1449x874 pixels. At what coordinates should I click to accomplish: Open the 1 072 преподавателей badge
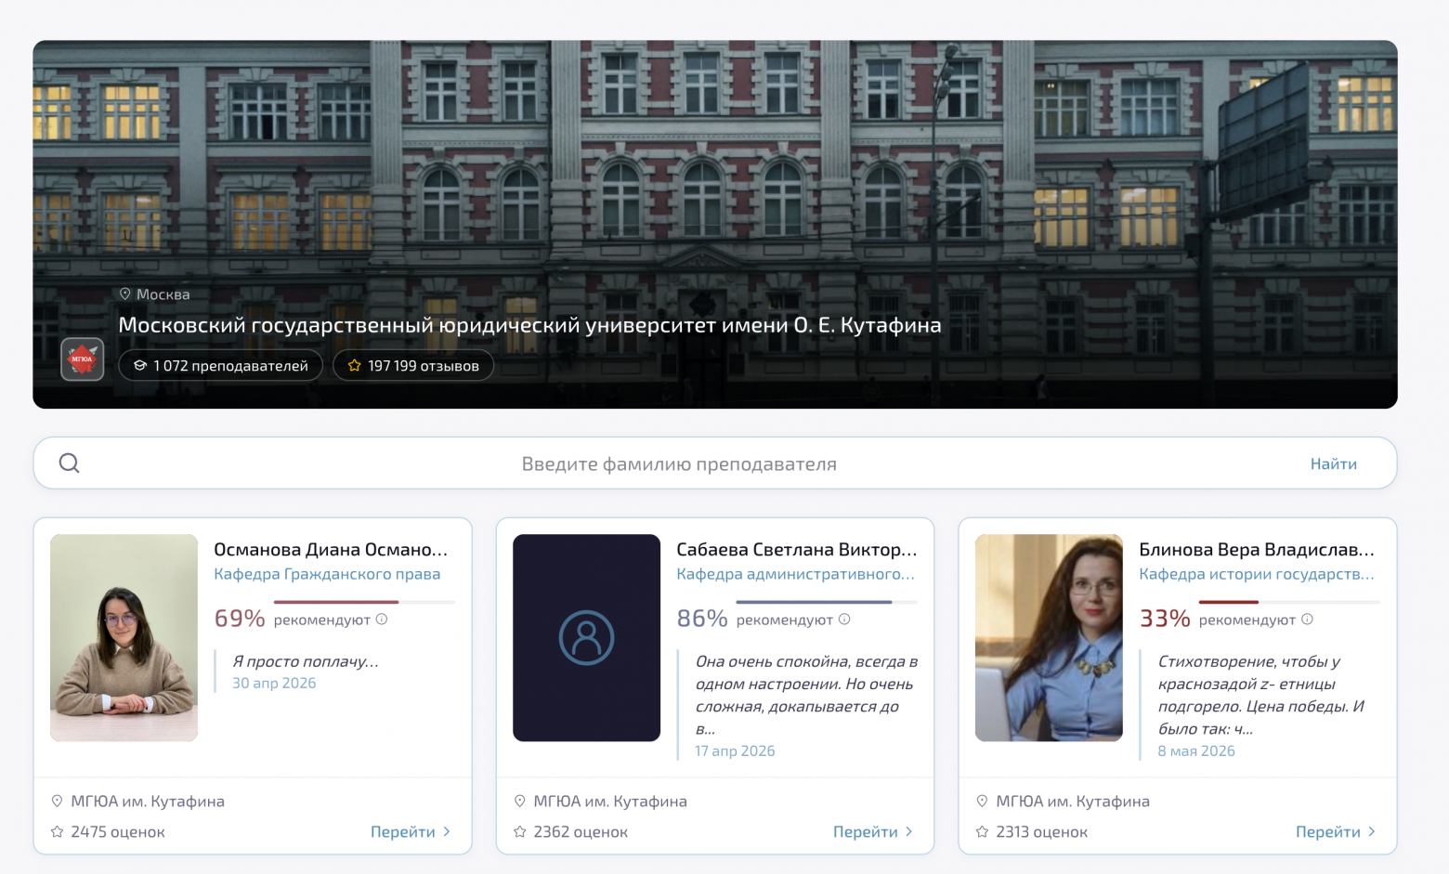tap(220, 366)
